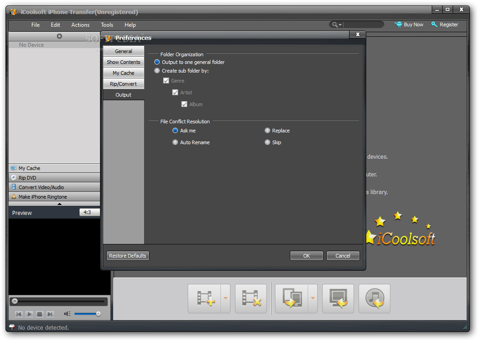
Task: Click the No Device entry
Action: [31, 45]
